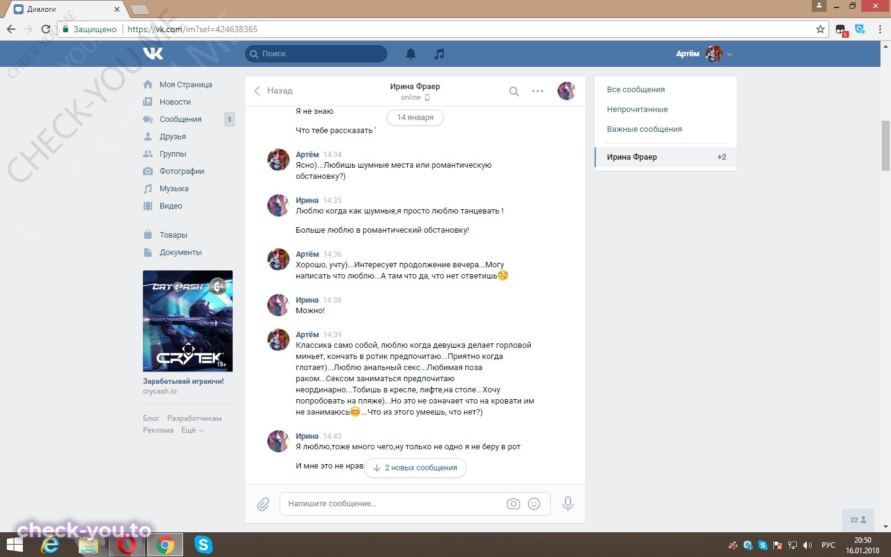This screenshot has width=891, height=557.
Task: Open the three-dots conversation actions menu
Action: [x=538, y=91]
